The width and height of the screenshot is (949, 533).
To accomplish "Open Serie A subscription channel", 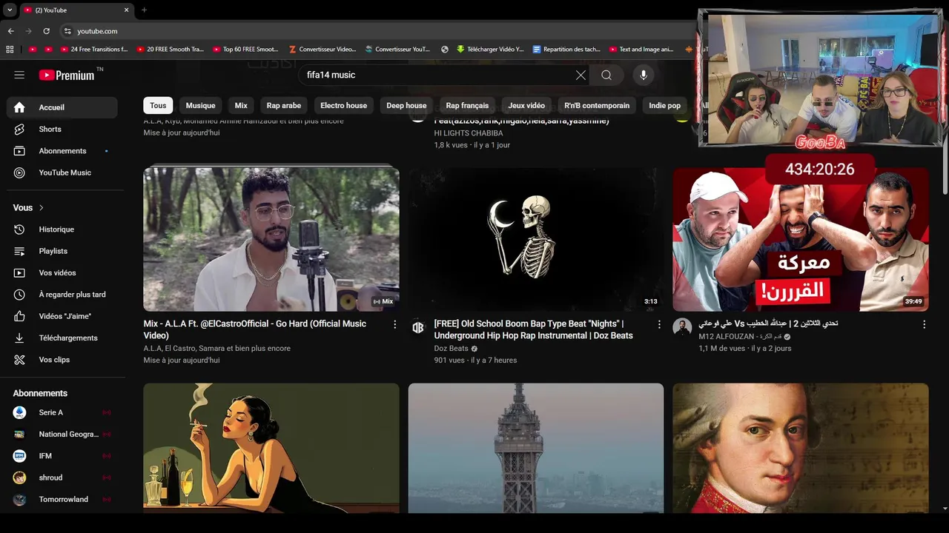I will click(x=62, y=412).
